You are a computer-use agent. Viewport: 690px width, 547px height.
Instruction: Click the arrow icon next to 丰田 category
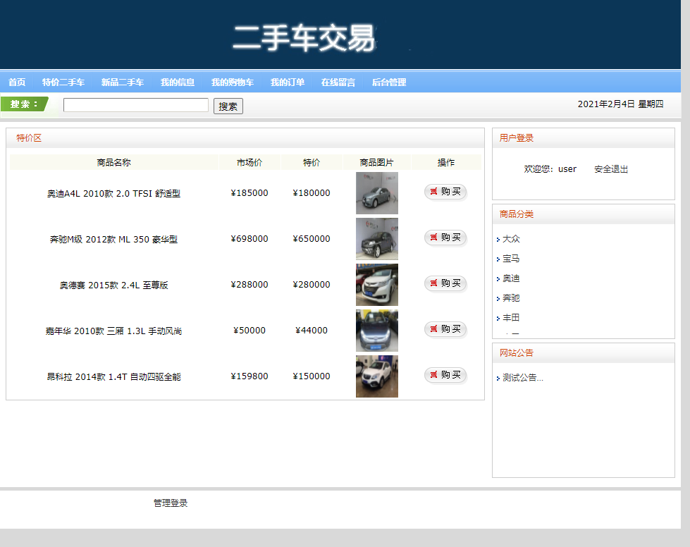(499, 318)
